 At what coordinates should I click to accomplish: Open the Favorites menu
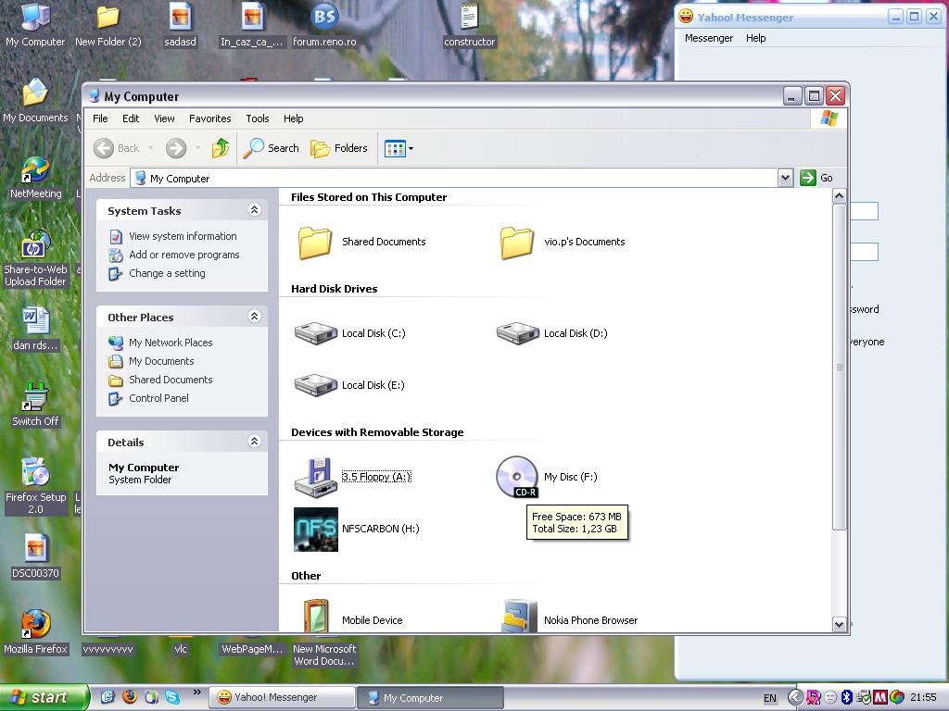pyautogui.click(x=210, y=118)
